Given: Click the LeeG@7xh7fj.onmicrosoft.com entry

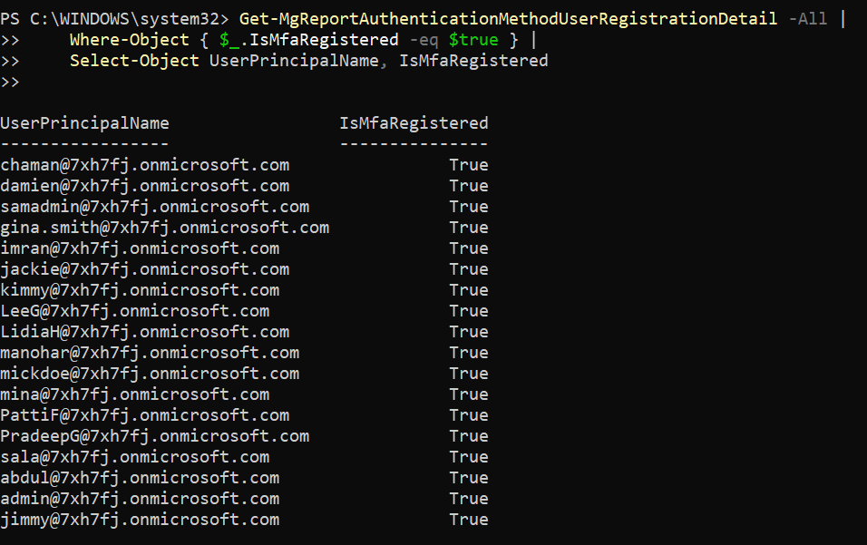Looking at the screenshot, I should [x=134, y=311].
